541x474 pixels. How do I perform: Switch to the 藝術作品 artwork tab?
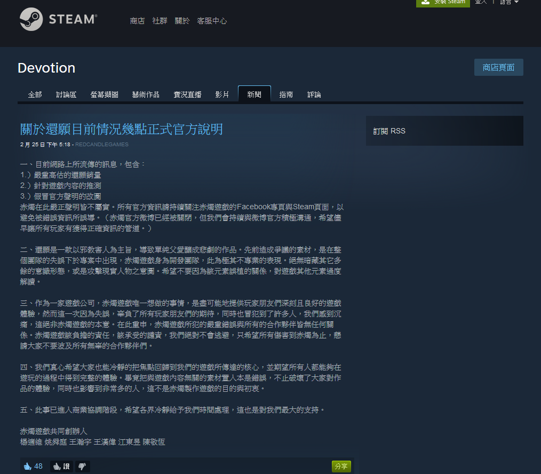click(146, 94)
